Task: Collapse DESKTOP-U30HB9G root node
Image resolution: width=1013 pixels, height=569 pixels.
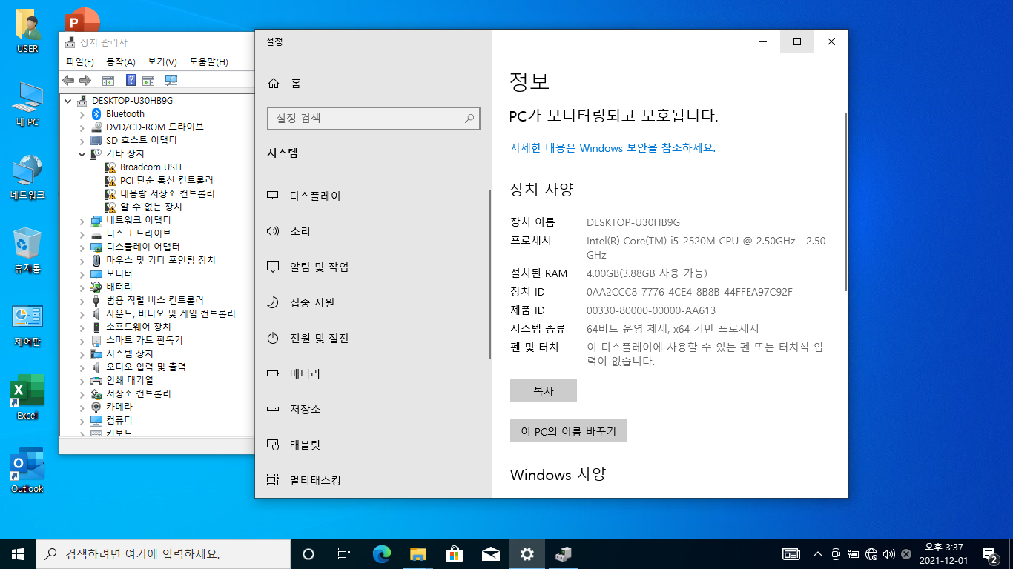Action: [68, 100]
